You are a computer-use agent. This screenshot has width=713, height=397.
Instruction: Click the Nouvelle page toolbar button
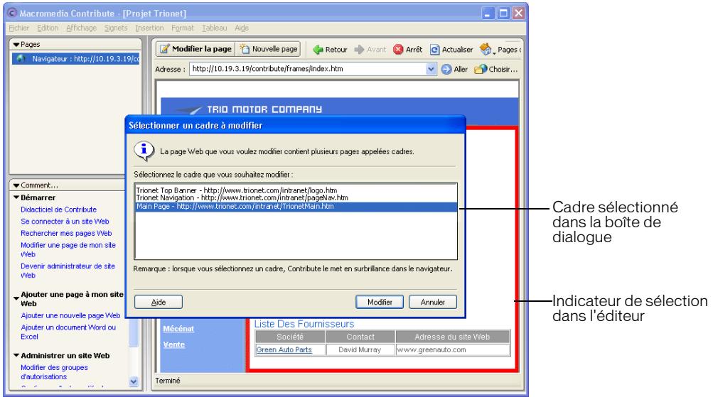click(x=269, y=49)
